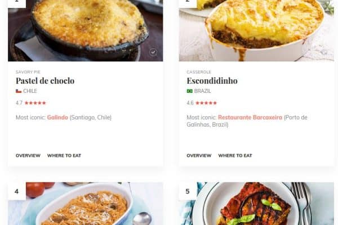The width and height of the screenshot is (338, 225).
Task: Open the rank 4 baked pasta photo
Action: [x=86, y=204]
